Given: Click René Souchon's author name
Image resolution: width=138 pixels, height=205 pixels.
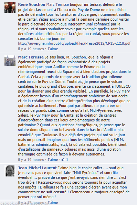Looking at the screenshot, I should 32,4.
